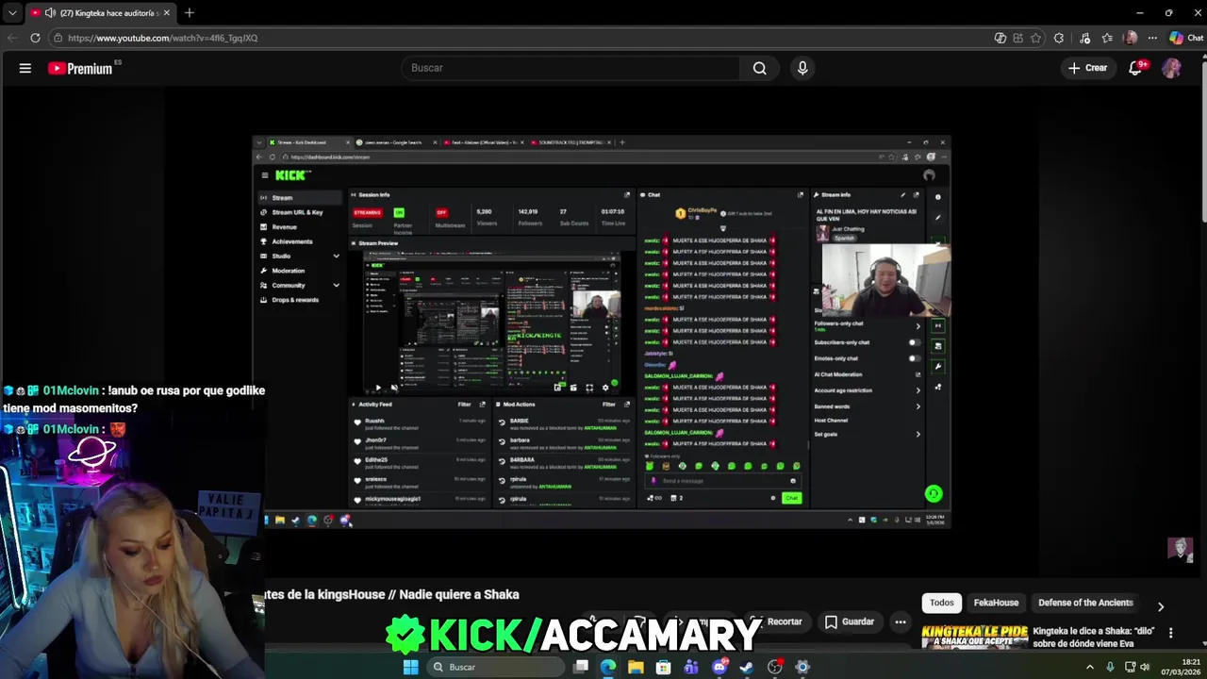1207x679 pixels.
Task: Open the tab list dropdown arrow
Action: pyautogui.click(x=12, y=13)
